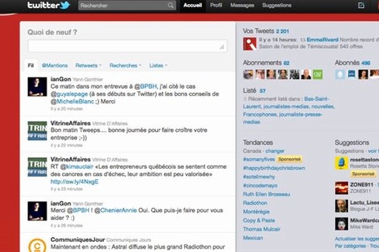The height and width of the screenshot is (252, 379).
Task: Change the Tendances location via changer
Action: (274, 151)
